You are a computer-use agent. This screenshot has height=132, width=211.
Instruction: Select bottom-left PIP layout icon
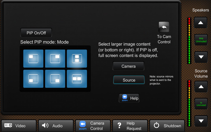(33, 79)
